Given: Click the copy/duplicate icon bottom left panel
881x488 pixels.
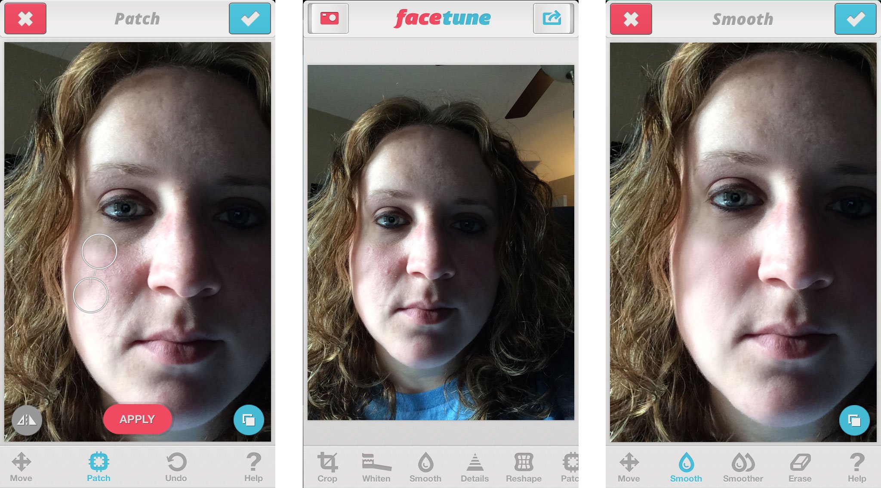Looking at the screenshot, I should 249,421.
